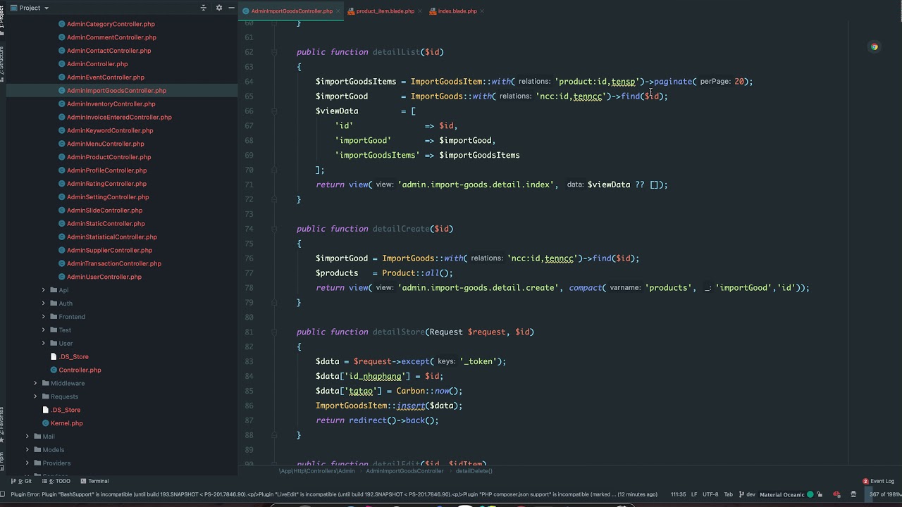Image resolution: width=902 pixels, height=507 pixels.
Task: Switch to product_item.blade.php tab
Action: [385, 11]
